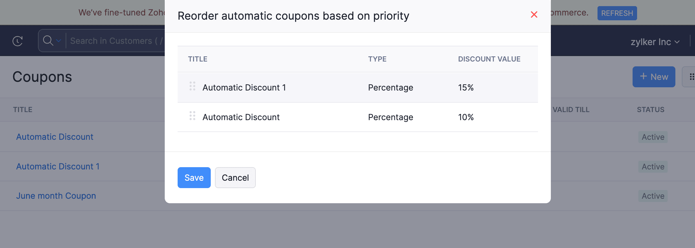Click the REFRESH button in the banner
The height and width of the screenshot is (248, 695).
pyautogui.click(x=617, y=13)
